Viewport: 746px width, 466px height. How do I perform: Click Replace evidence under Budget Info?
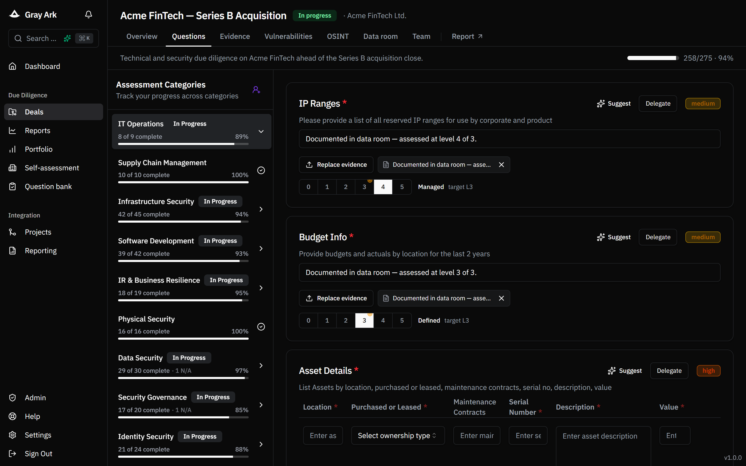coord(336,298)
